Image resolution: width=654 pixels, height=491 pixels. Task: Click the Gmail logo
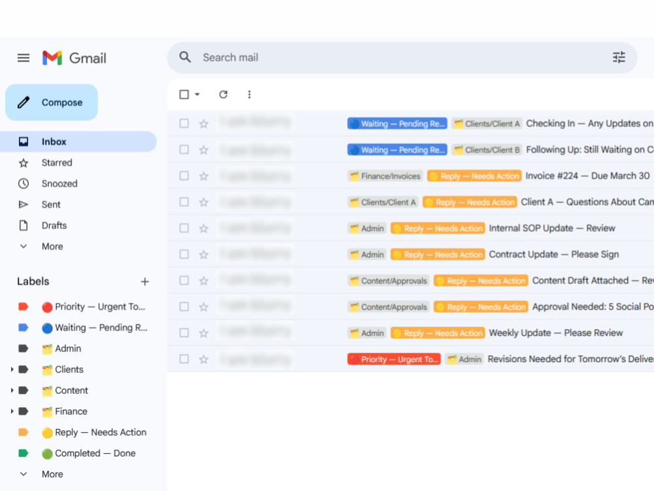(75, 58)
